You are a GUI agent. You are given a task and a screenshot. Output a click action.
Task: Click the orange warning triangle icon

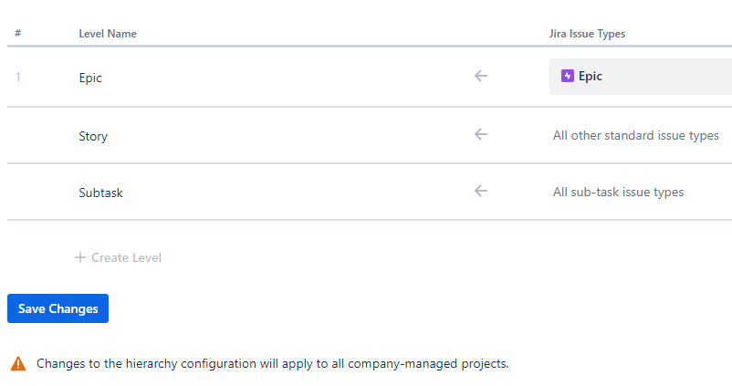click(x=18, y=364)
